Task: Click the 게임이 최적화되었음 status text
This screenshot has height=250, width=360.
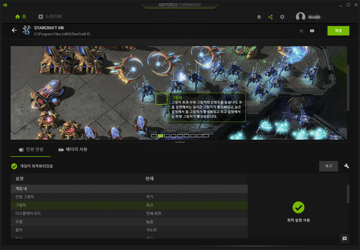Action: tap(36, 166)
